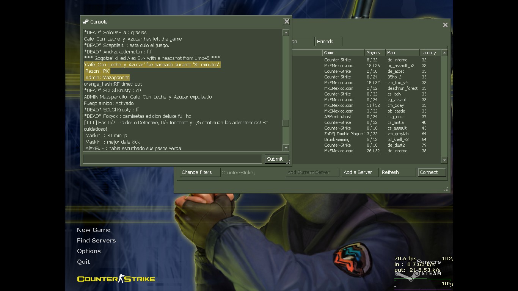Click 'Maskin. : mejor dale kick' line

pos(113,142)
